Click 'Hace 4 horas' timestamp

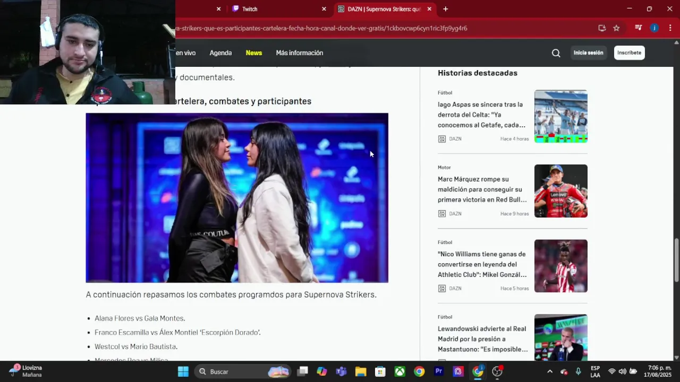click(x=514, y=139)
